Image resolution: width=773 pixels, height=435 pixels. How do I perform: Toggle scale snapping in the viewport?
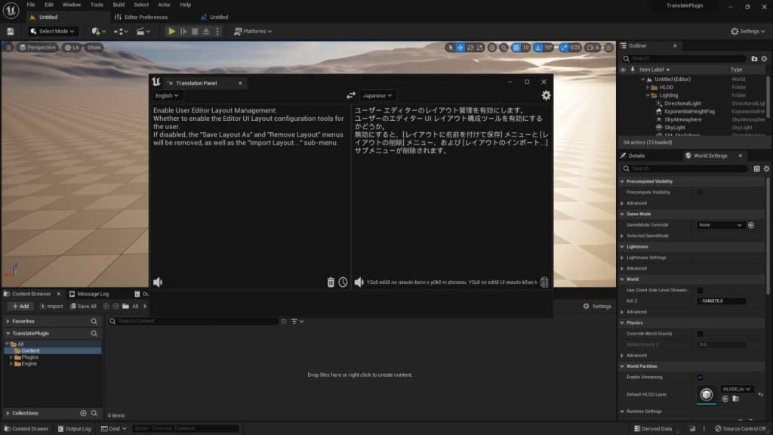pyautogui.click(x=564, y=48)
